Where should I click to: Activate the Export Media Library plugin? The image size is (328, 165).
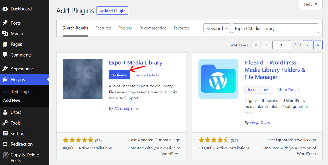pos(119,75)
